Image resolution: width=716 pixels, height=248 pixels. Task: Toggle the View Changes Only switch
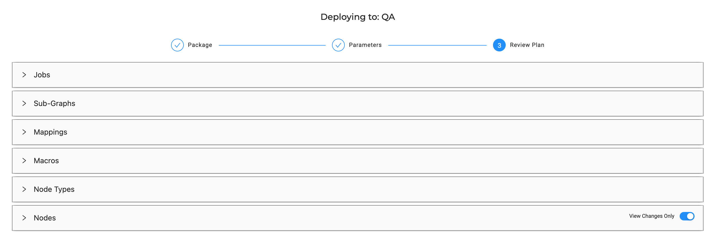(687, 216)
